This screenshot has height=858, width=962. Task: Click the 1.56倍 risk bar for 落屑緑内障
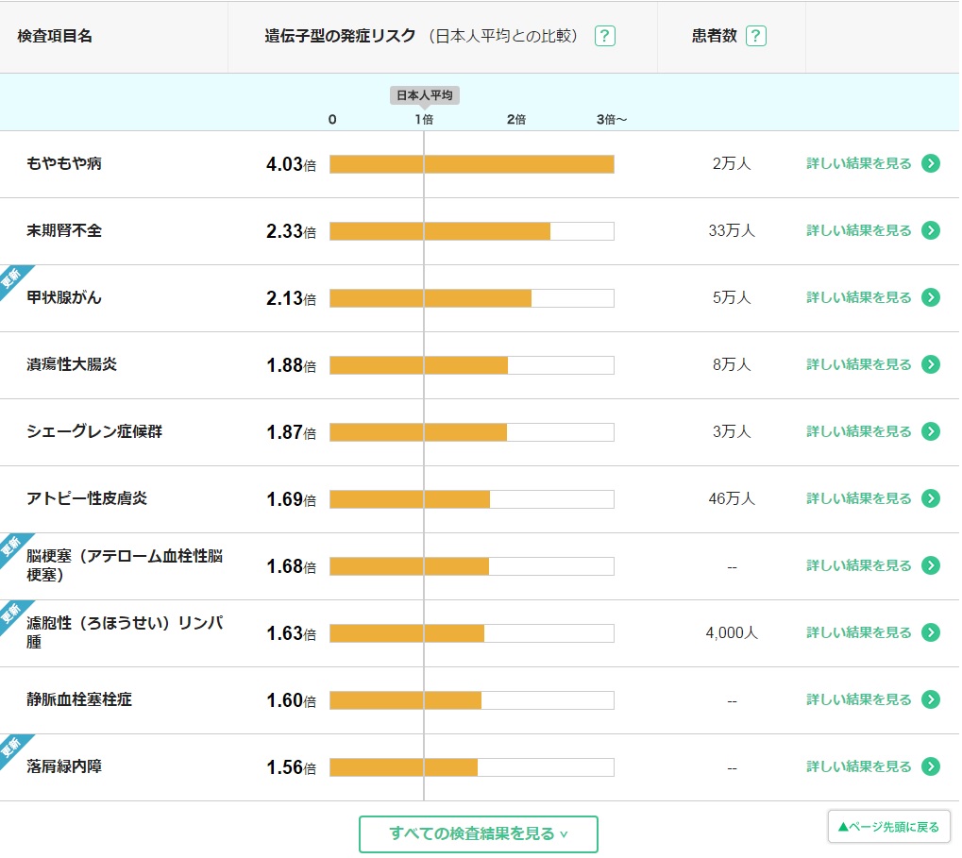[x=472, y=767]
